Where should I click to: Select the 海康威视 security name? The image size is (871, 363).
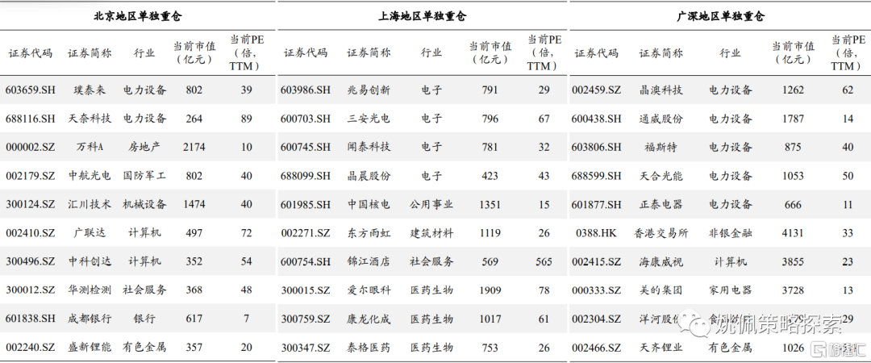tap(661, 261)
